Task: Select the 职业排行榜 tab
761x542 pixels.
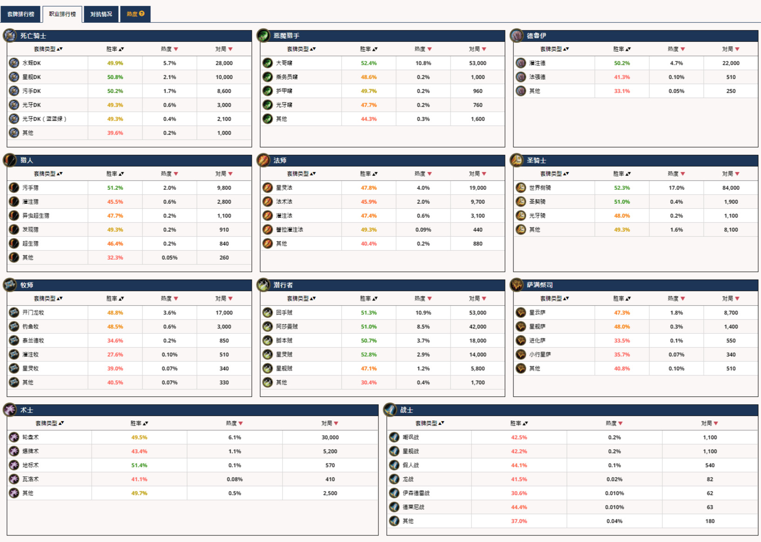Action: click(x=62, y=14)
